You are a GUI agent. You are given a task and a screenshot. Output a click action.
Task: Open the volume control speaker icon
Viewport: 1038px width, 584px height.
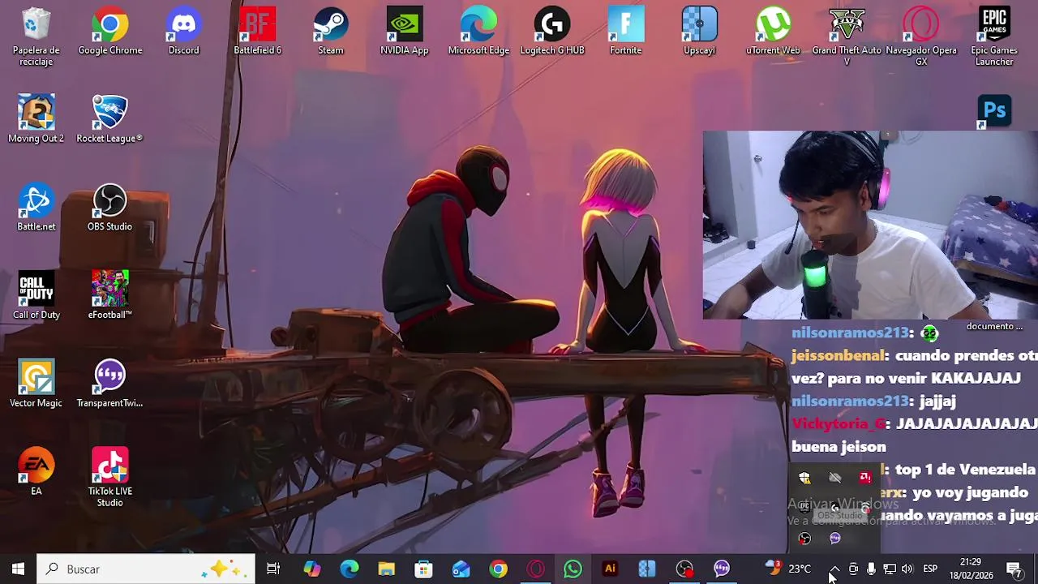point(907,569)
